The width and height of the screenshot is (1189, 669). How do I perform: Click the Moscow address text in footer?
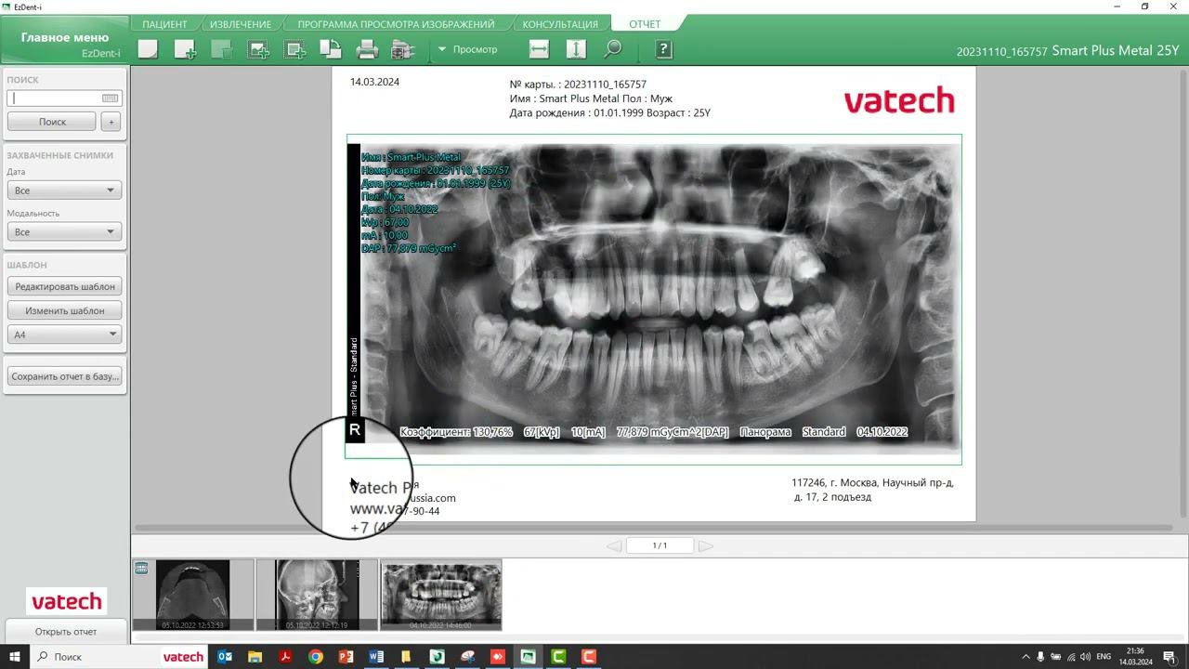click(x=872, y=490)
